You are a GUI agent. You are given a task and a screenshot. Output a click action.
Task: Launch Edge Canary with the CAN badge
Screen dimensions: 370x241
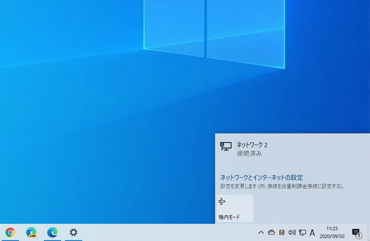31,232
